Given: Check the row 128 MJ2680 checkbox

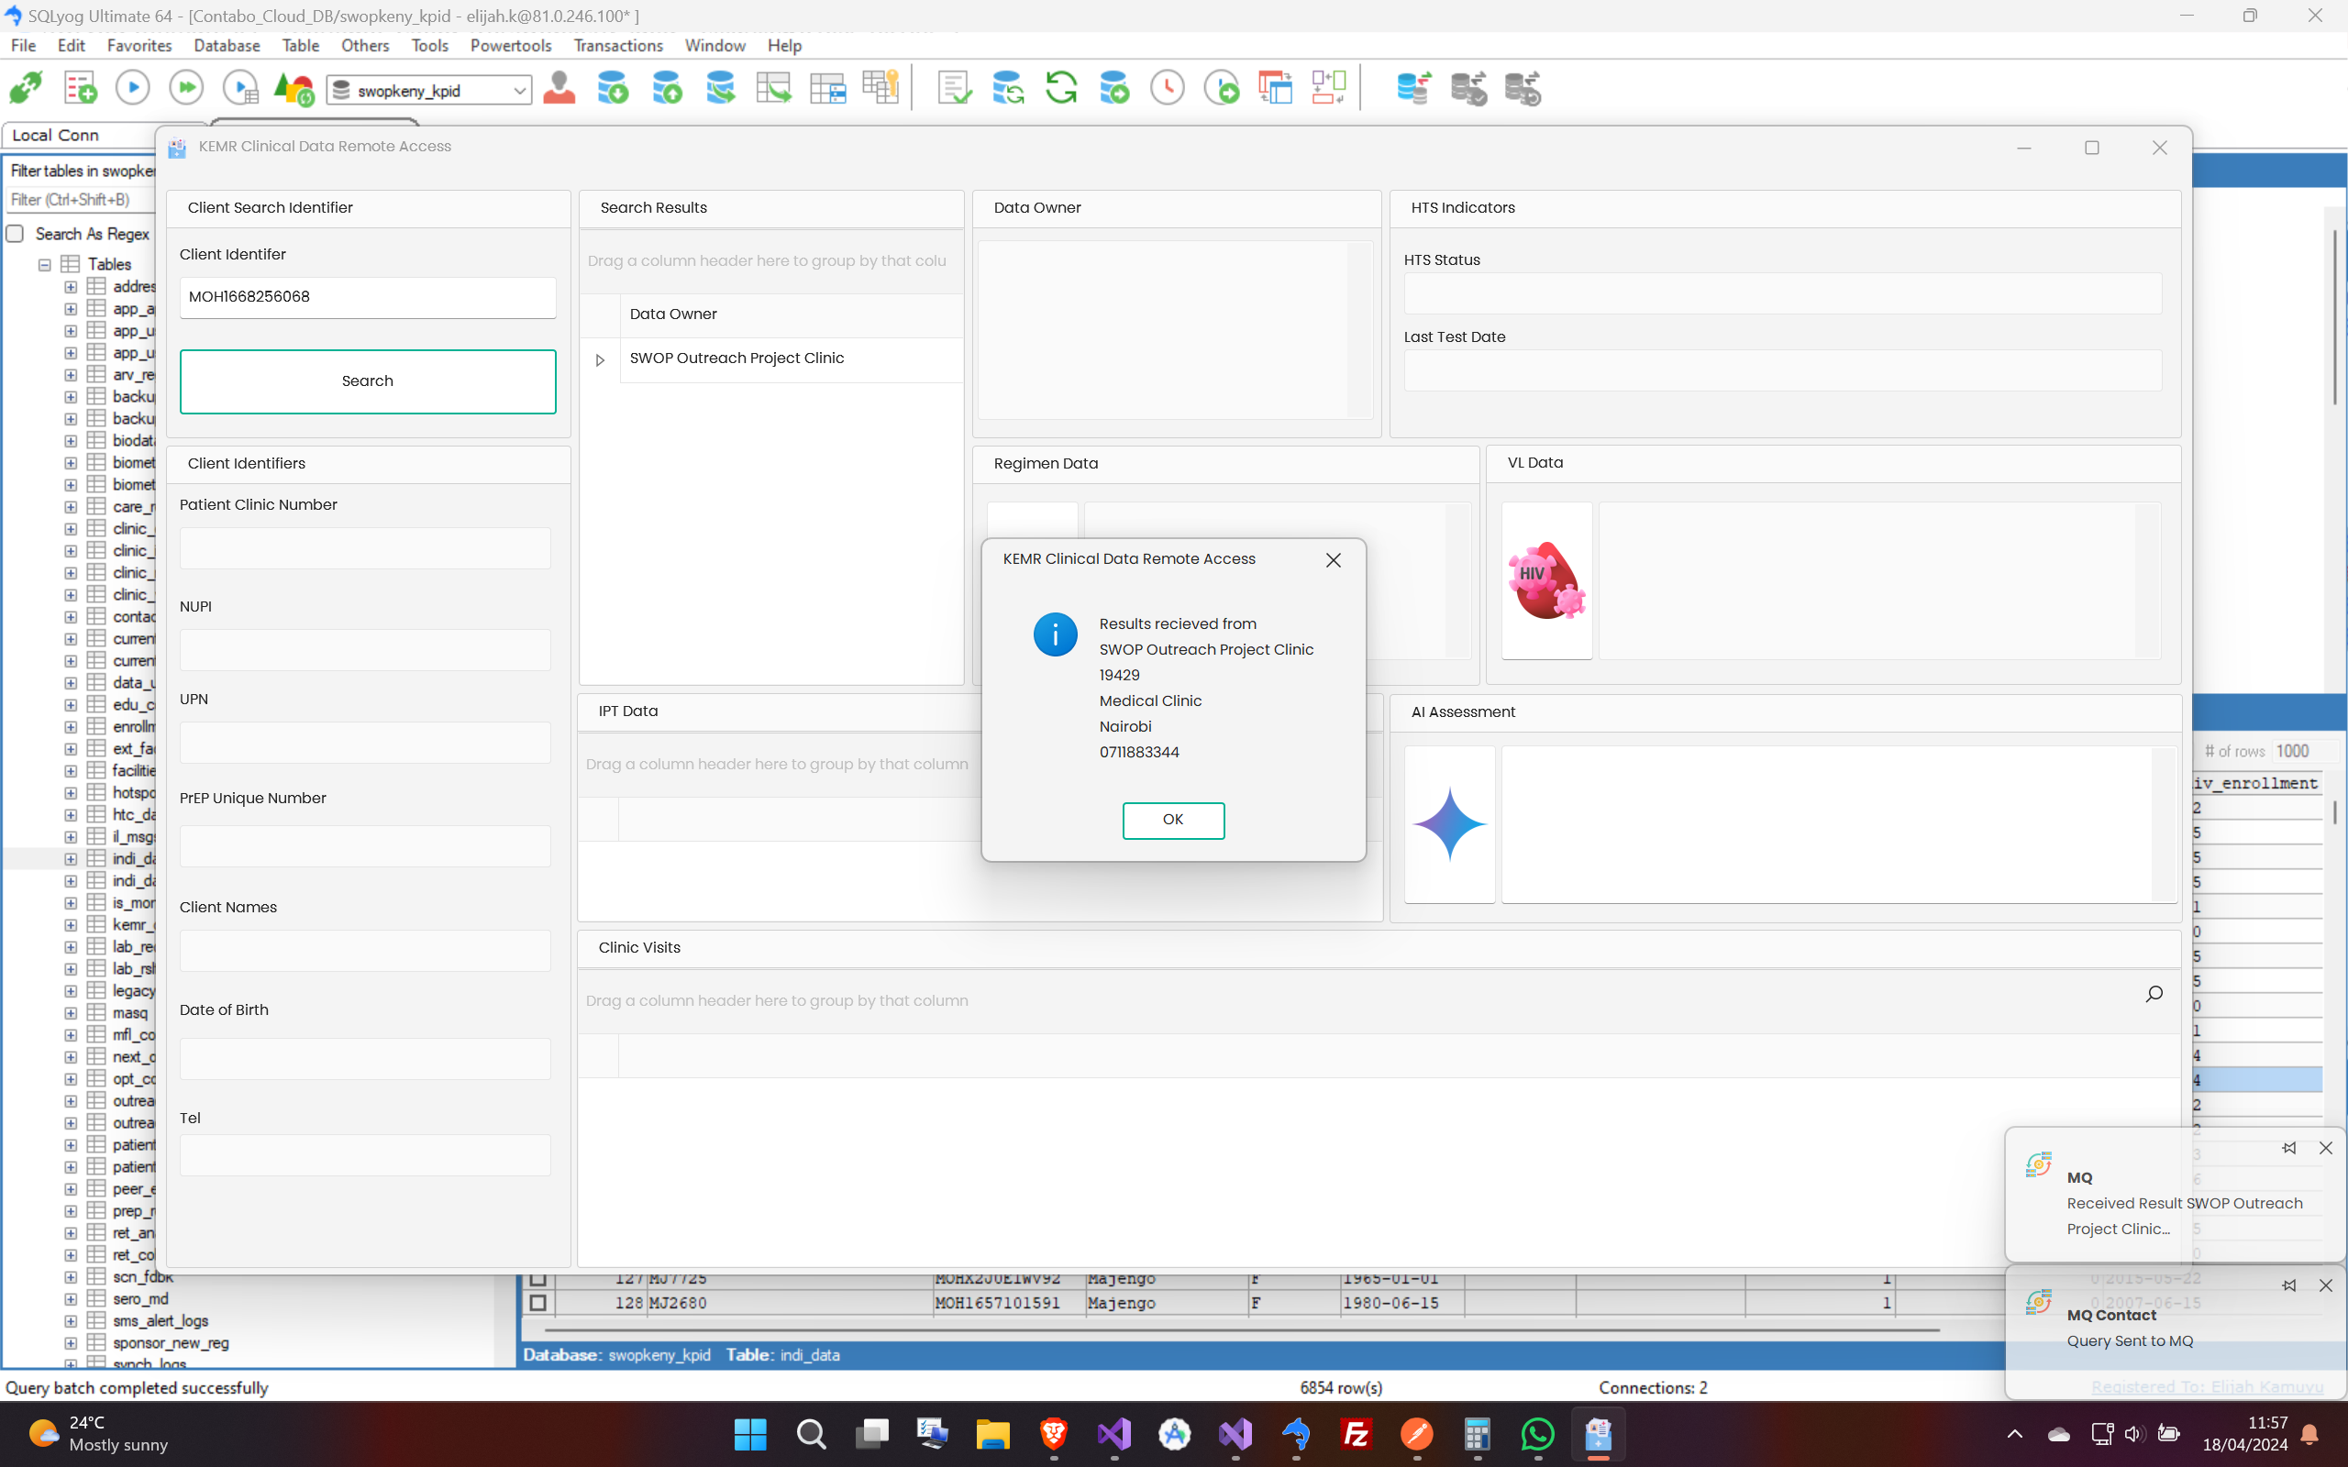Looking at the screenshot, I should [x=537, y=1302].
